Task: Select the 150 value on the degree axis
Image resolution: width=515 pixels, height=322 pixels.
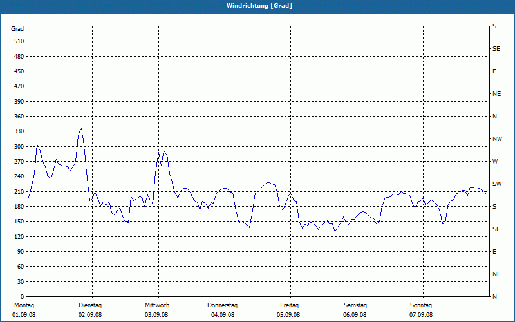Action: [x=19, y=222]
